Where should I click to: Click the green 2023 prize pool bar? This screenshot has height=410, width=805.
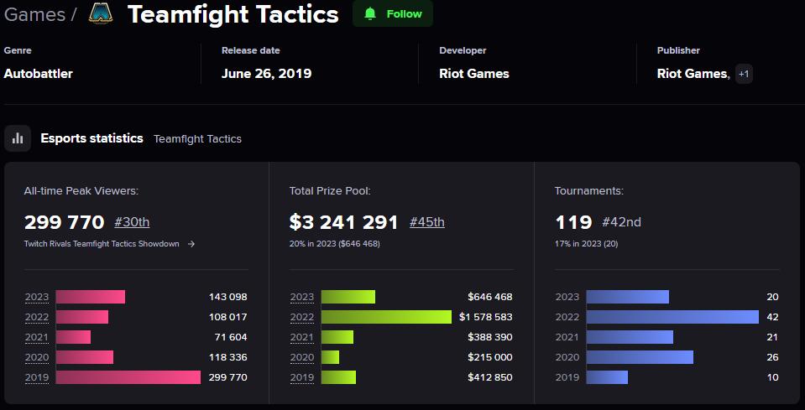(348, 297)
